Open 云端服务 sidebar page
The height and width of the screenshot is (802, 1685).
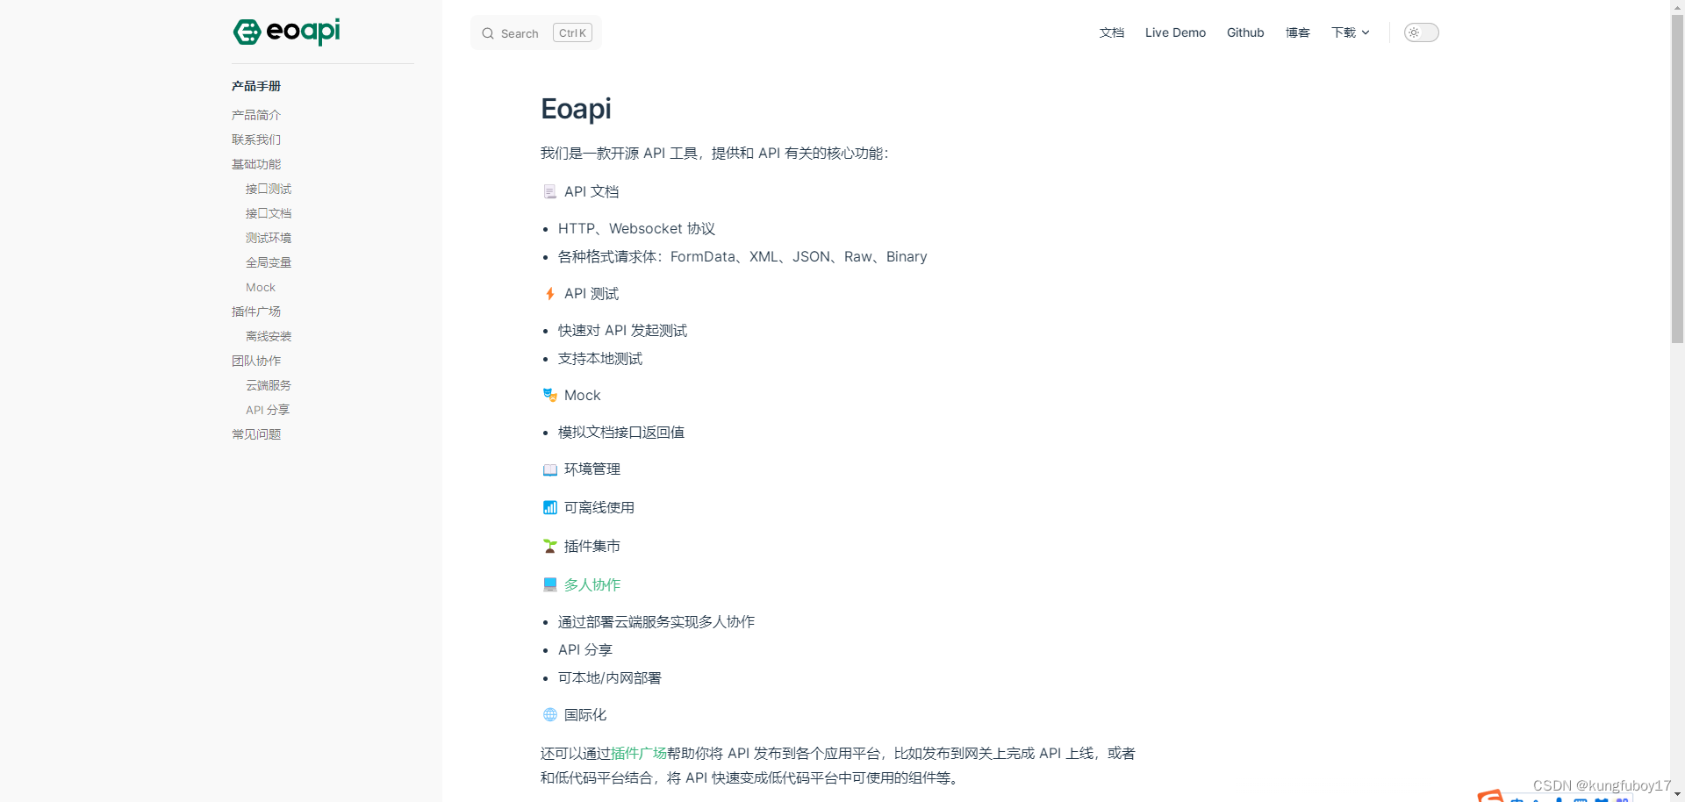(x=269, y=385)
